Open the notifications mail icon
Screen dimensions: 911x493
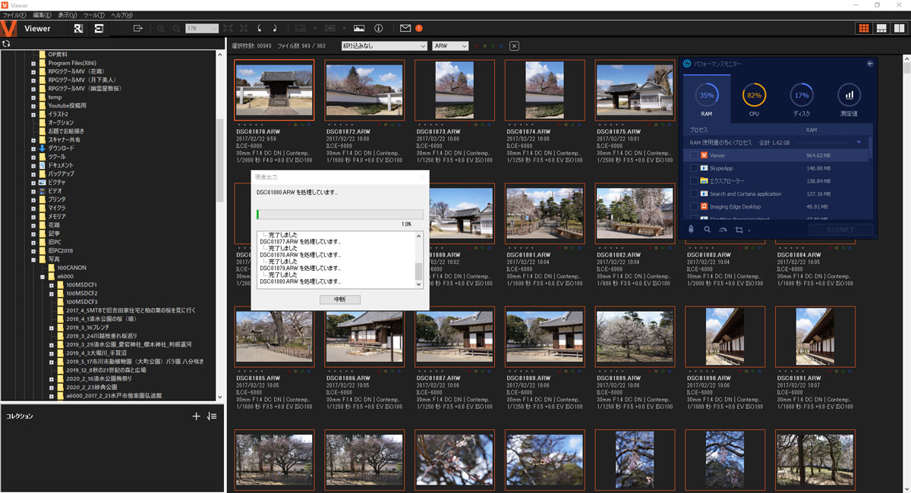click(405, 29)
